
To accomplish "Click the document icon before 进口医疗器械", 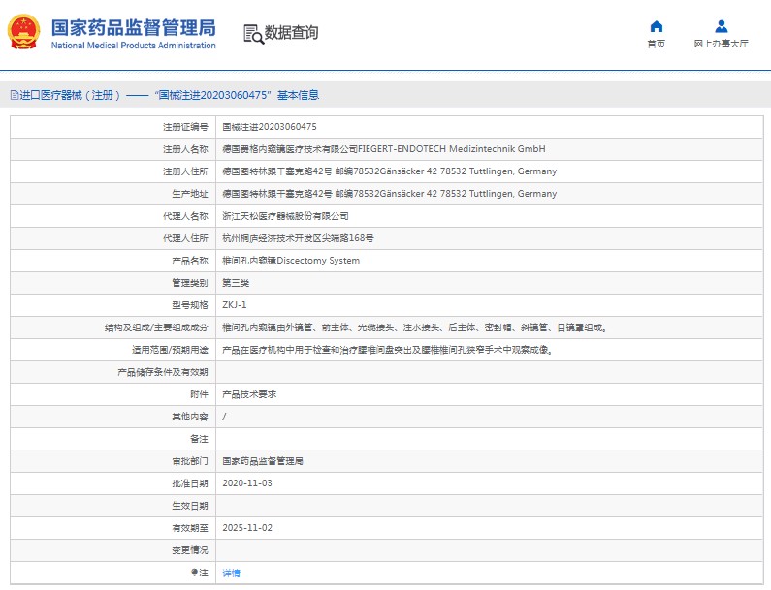I will point(15,95).
